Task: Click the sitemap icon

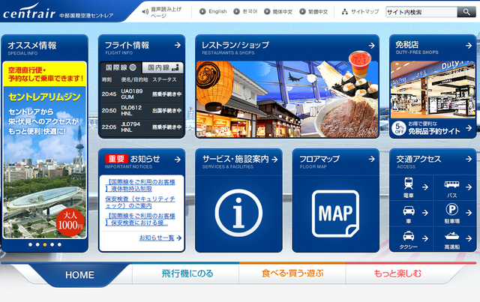Action: click(x=345, y=12)
